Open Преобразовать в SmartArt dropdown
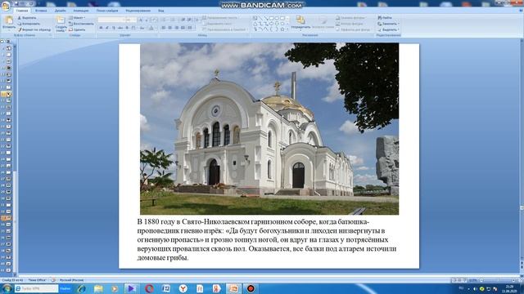Viewport: 524px width, 294px height. pos(224,29)
